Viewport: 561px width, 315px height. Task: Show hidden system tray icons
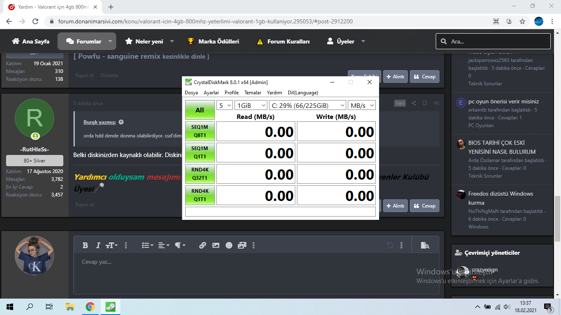click(x=478, y=307)
